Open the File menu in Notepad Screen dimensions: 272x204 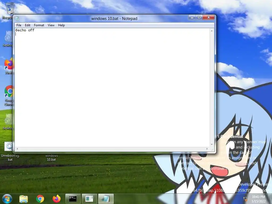[x=19, y=25]
